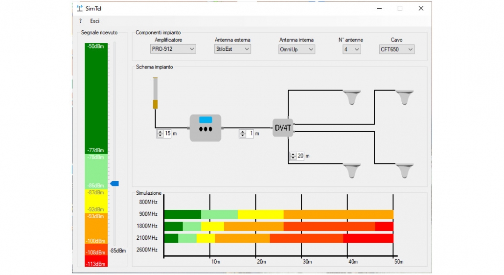Click the 1800MHz simulation bar
Screen dimensions: 504x275
(x=279, y=226)
